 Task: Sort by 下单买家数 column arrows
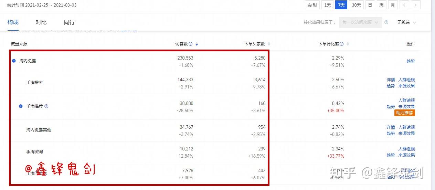(269, 44)
